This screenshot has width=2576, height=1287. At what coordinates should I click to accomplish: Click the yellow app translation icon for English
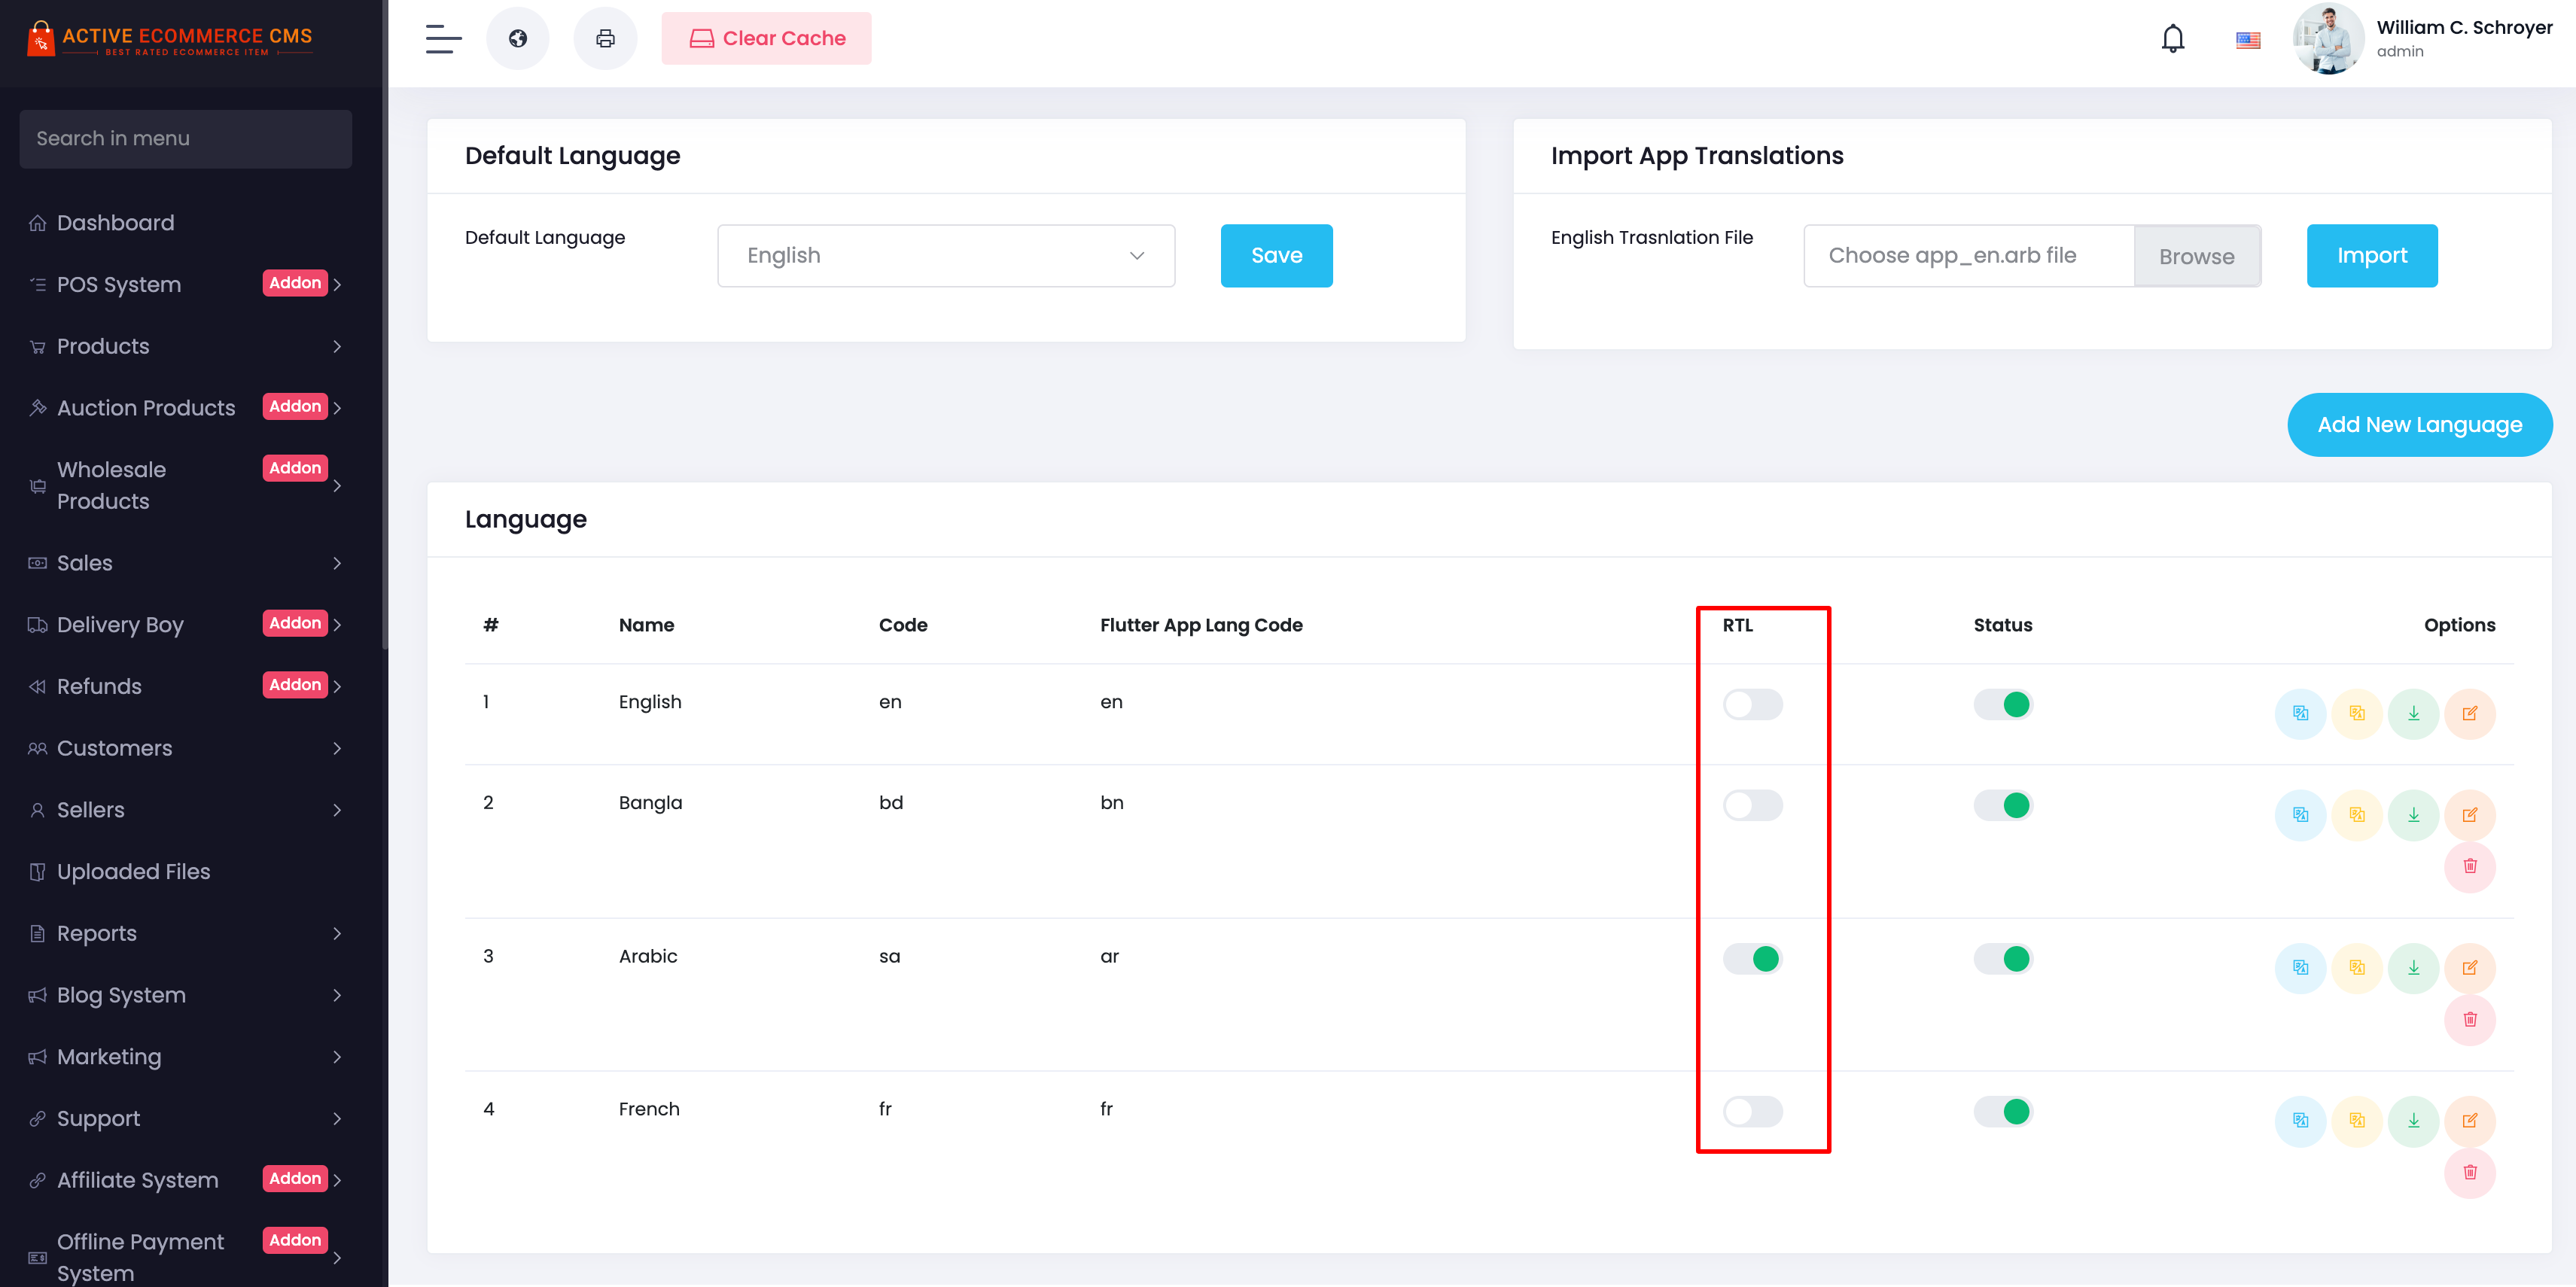click(x=2357, y=713)
